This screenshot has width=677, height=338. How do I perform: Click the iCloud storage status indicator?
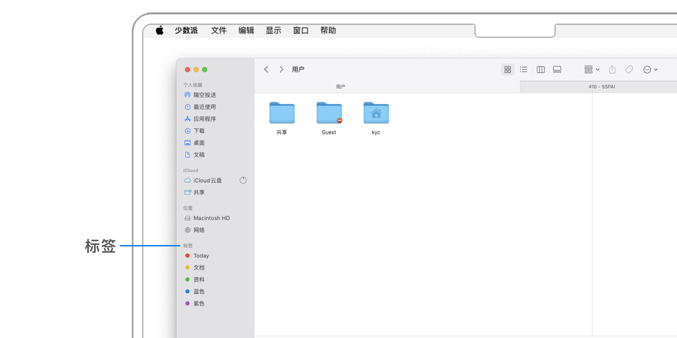(x=243, y=180)
